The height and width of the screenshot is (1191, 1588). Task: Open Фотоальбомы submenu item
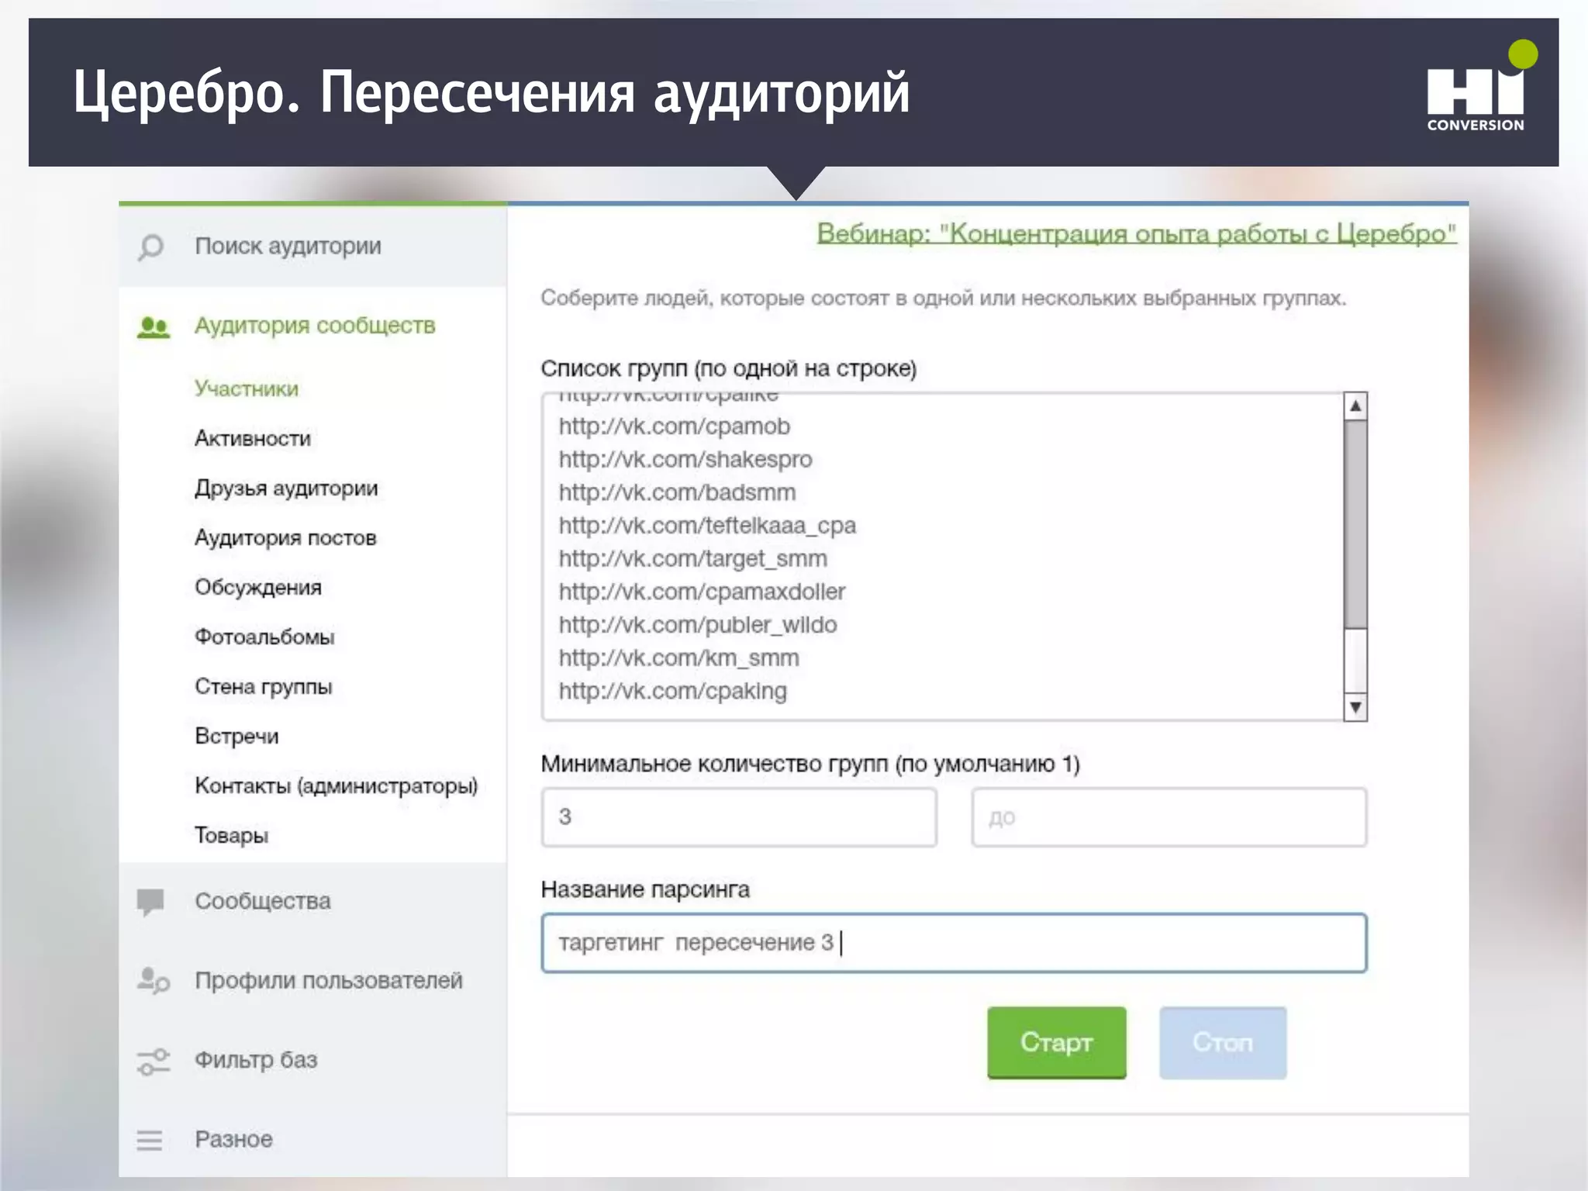click(x=264, y=637)
